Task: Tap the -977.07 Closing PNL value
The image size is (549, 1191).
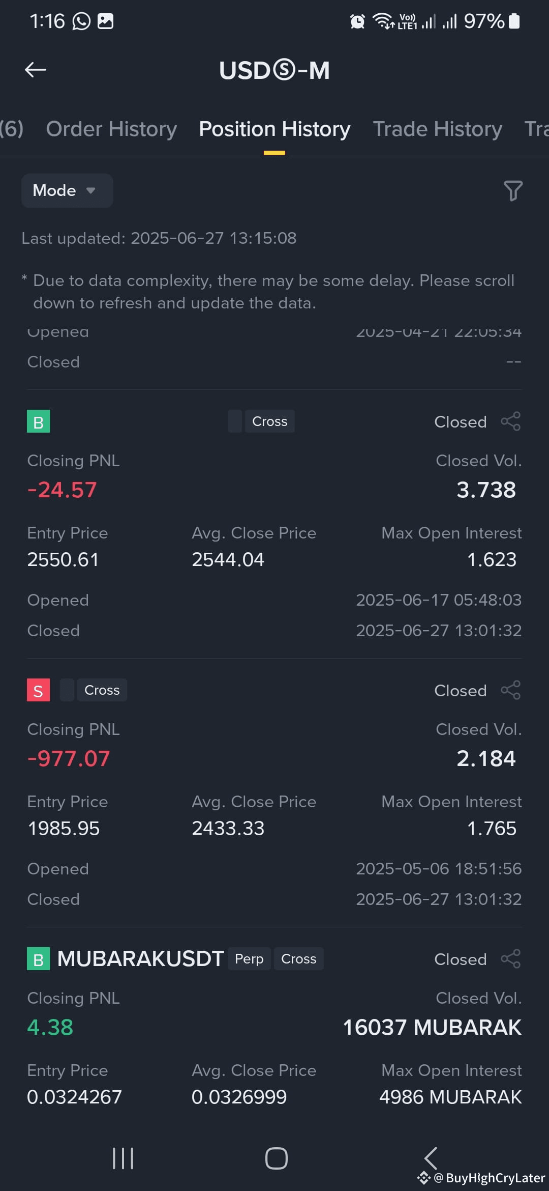Action: point(69,759)
